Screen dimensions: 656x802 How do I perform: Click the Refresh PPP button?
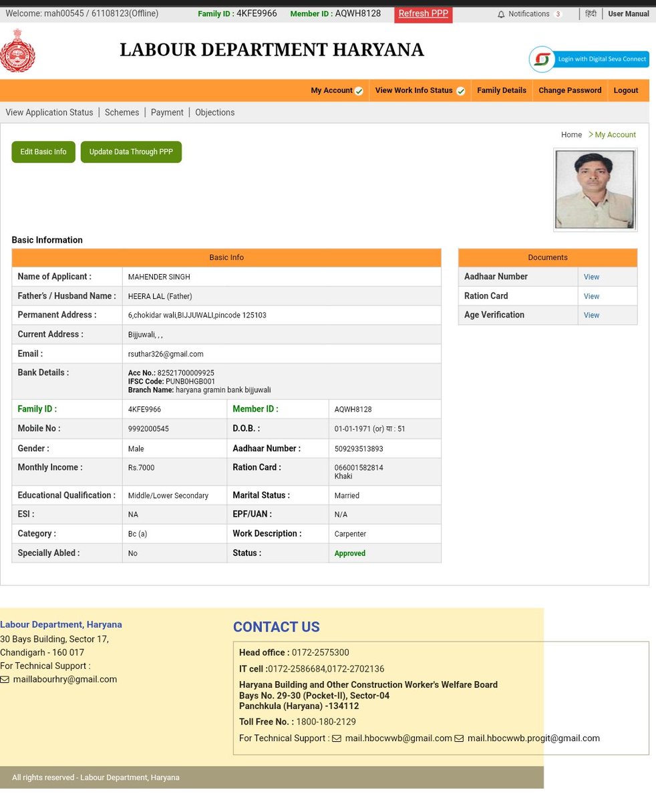tap(423, 14)
